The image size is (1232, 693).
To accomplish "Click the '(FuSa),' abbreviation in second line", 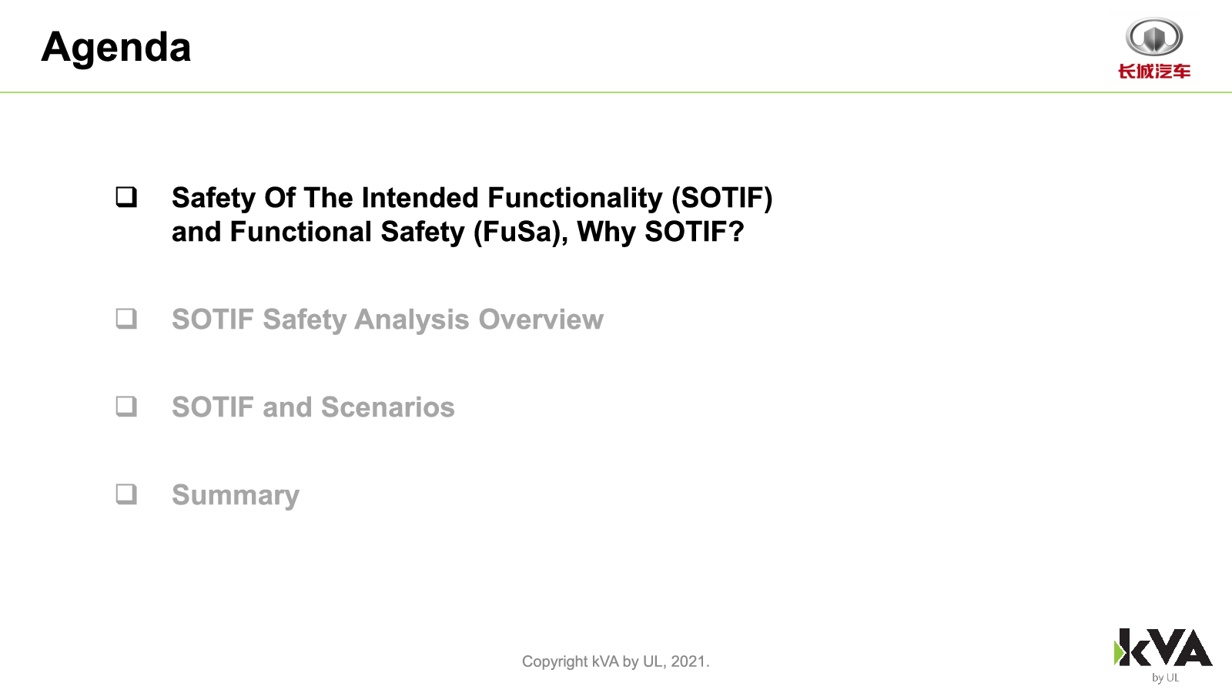I will tap(521, 232).
